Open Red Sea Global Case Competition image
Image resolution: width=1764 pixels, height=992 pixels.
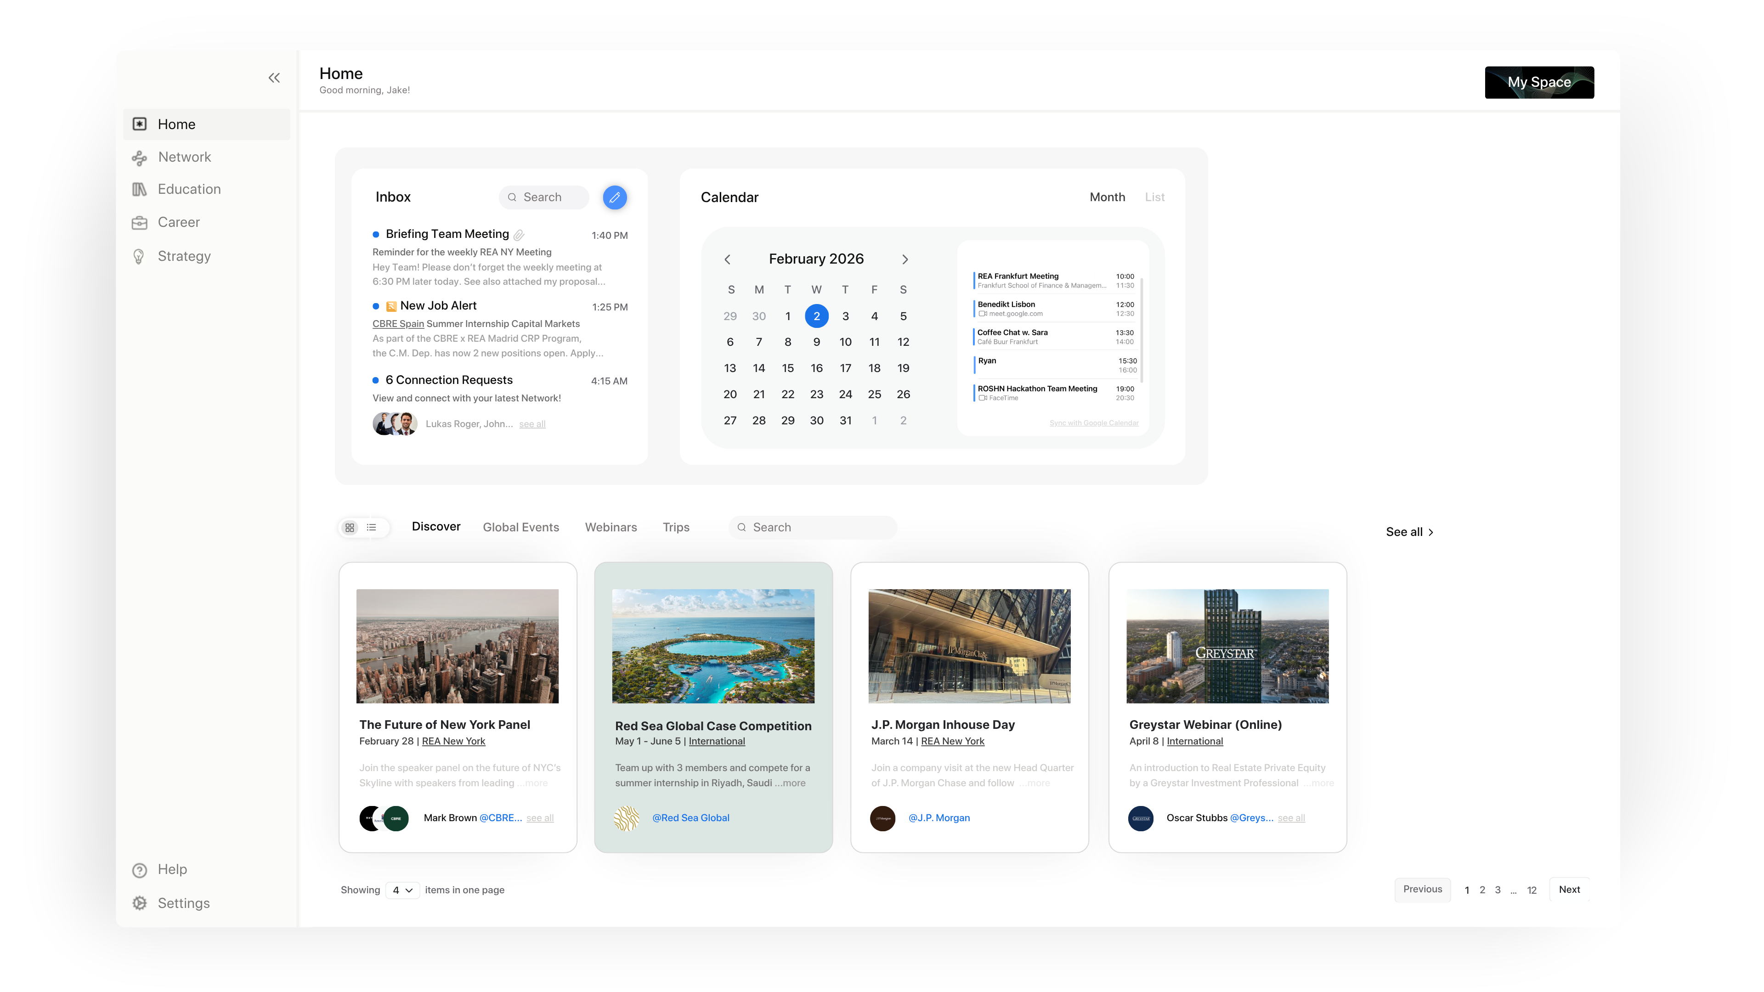click(713, 646)
